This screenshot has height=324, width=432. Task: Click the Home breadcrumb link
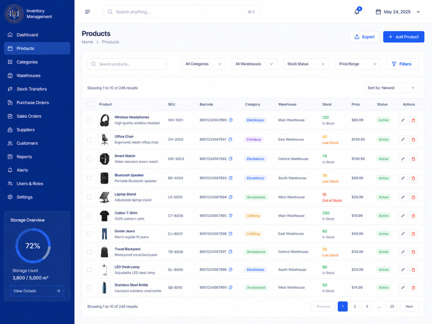87,42
